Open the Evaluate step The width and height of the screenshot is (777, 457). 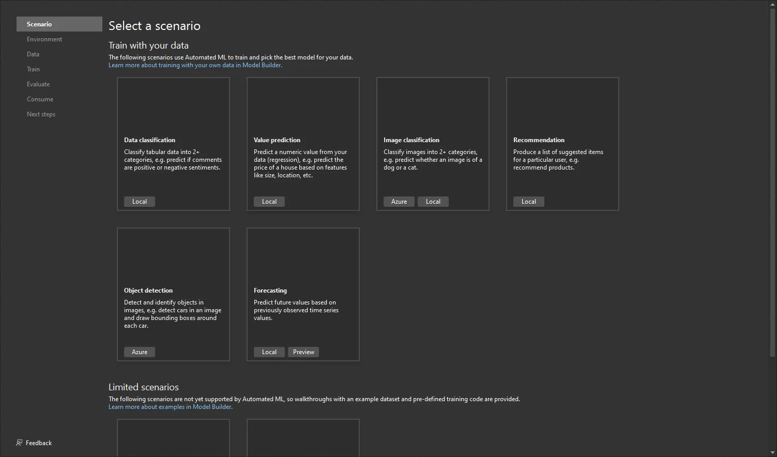38,84
